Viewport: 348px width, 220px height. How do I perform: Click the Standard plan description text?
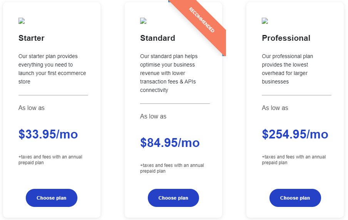169,73
